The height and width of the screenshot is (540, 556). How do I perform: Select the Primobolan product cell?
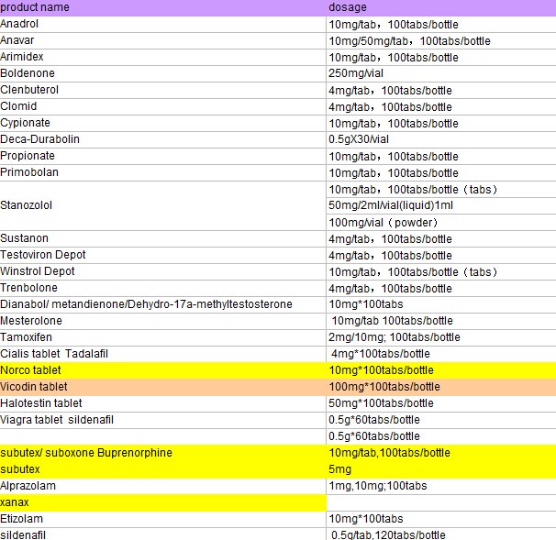tap(162, 172)
